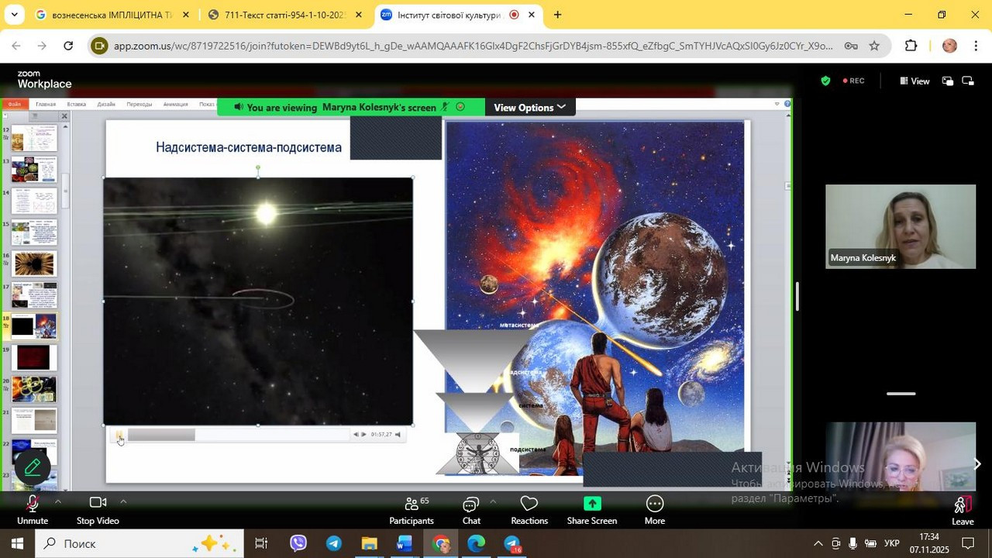Click the green encryption shield icon
The image size is (992, 558).
825,81
